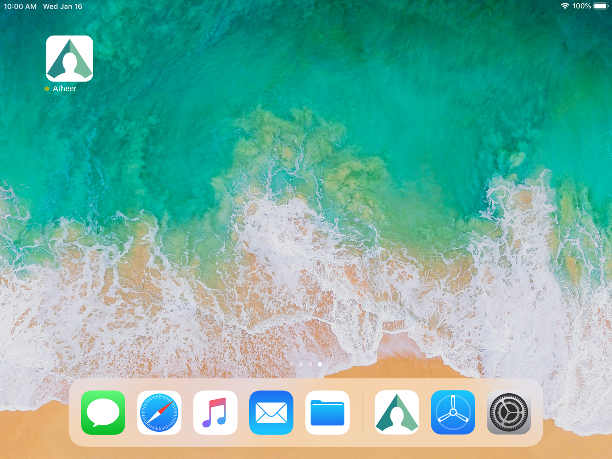Open the Music app in dock

[215, 412]
